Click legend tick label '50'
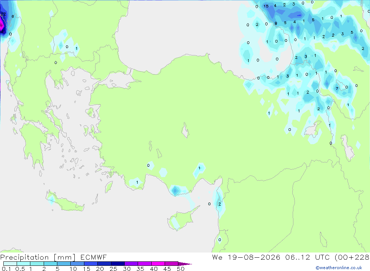The image size is (370, 271). 181,269
